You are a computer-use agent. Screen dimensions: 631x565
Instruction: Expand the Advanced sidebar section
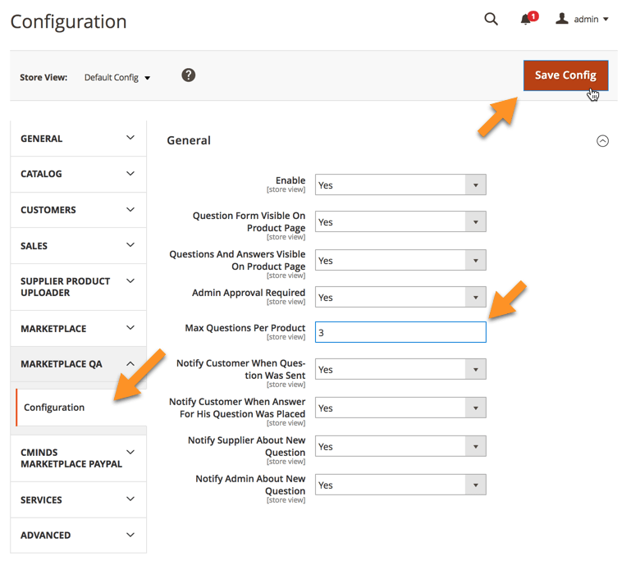pos(78,535)
